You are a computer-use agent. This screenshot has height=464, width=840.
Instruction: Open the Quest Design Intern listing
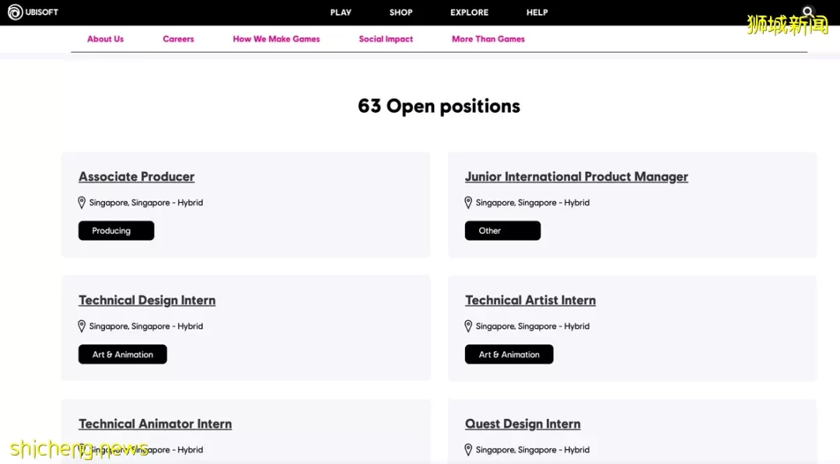pos(523,424)
